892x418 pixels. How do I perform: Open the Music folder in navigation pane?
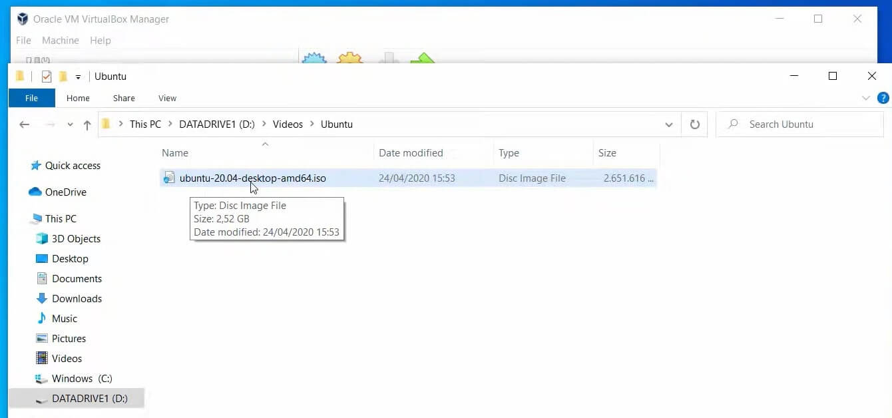point(65,319)
